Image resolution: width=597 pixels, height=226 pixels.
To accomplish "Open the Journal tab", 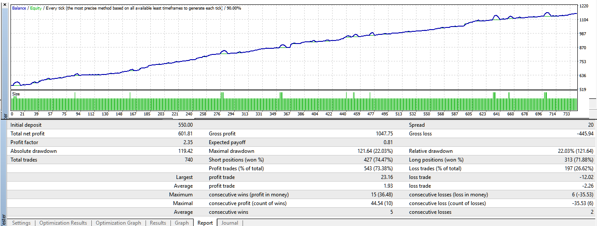I will pos(229,223).
